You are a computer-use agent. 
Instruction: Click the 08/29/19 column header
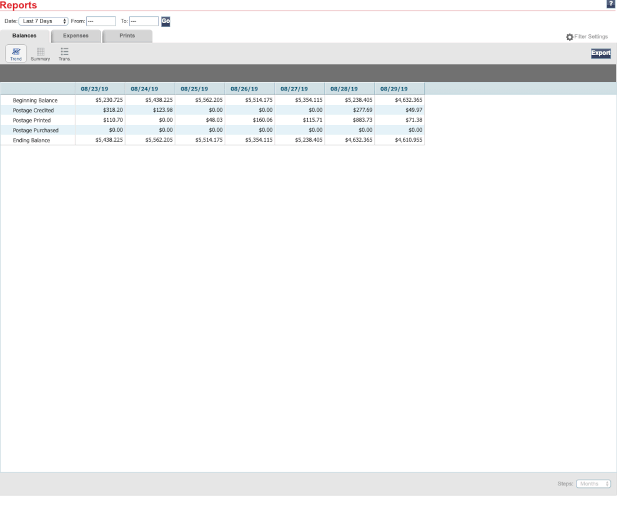[x=399, y=89]
